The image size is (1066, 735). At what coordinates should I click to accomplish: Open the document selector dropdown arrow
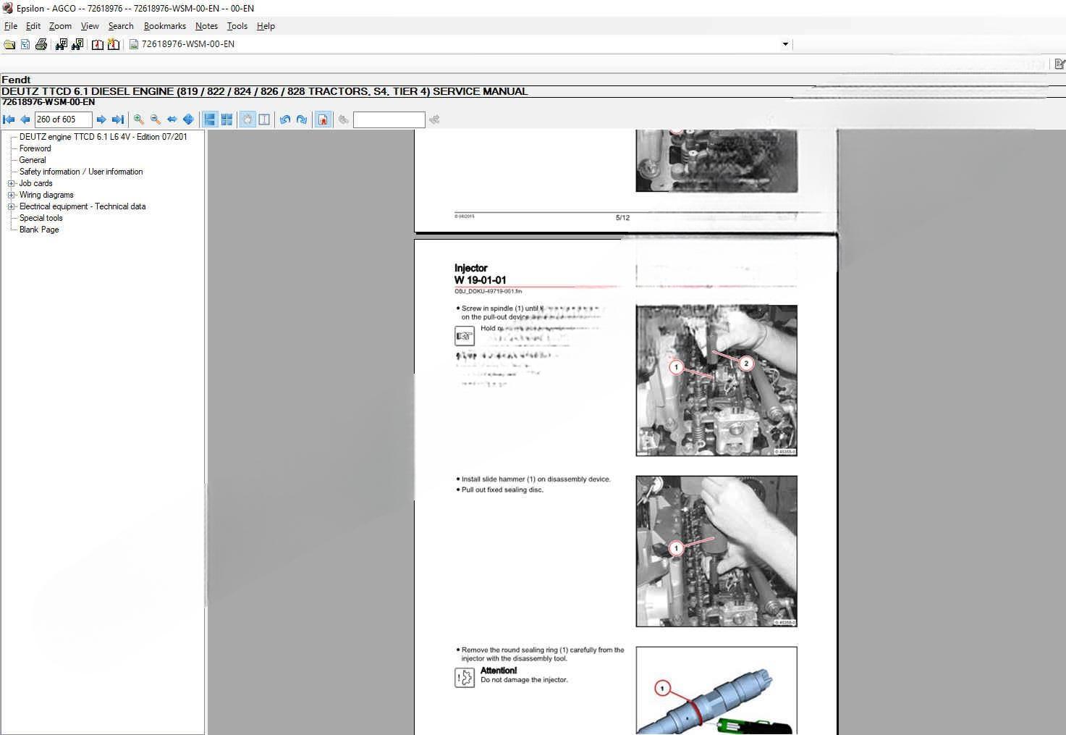[x=785, y=44]
